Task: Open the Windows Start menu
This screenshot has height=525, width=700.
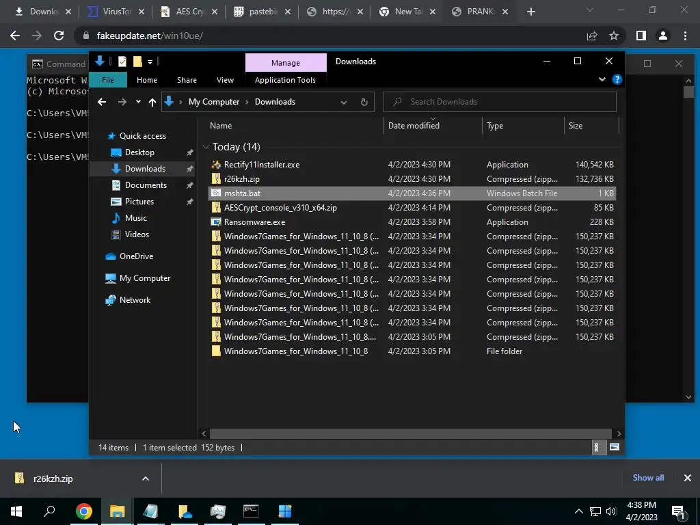Action: 16,511
